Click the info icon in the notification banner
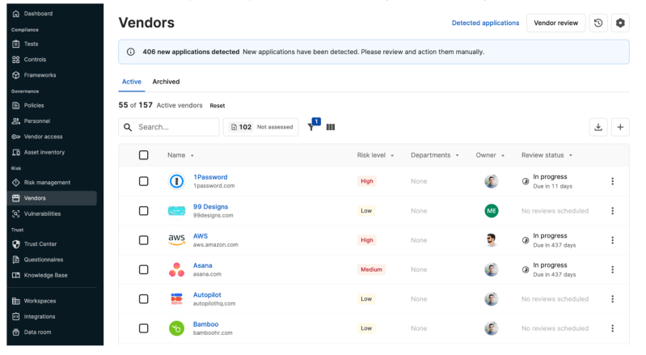Screen dimensions: 646x355 131,52
